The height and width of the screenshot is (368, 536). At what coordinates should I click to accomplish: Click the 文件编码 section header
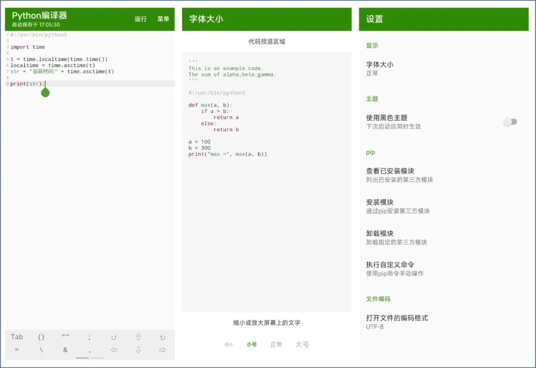point(378,299)
